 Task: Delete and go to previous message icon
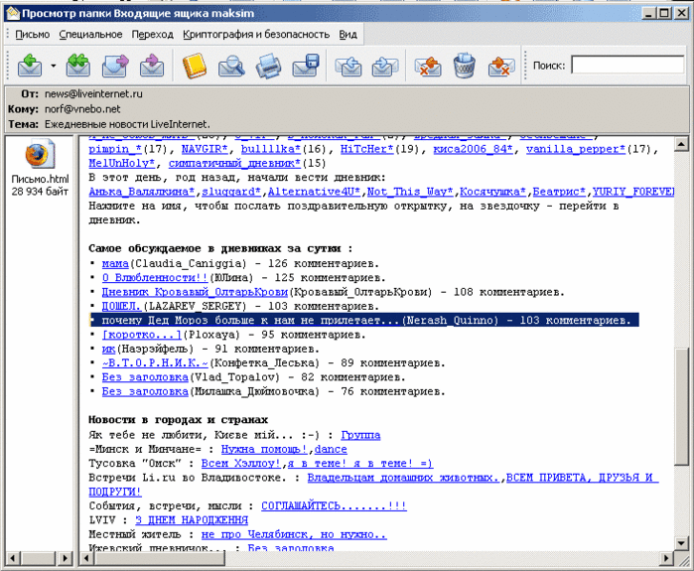click(x=428, y=66)
